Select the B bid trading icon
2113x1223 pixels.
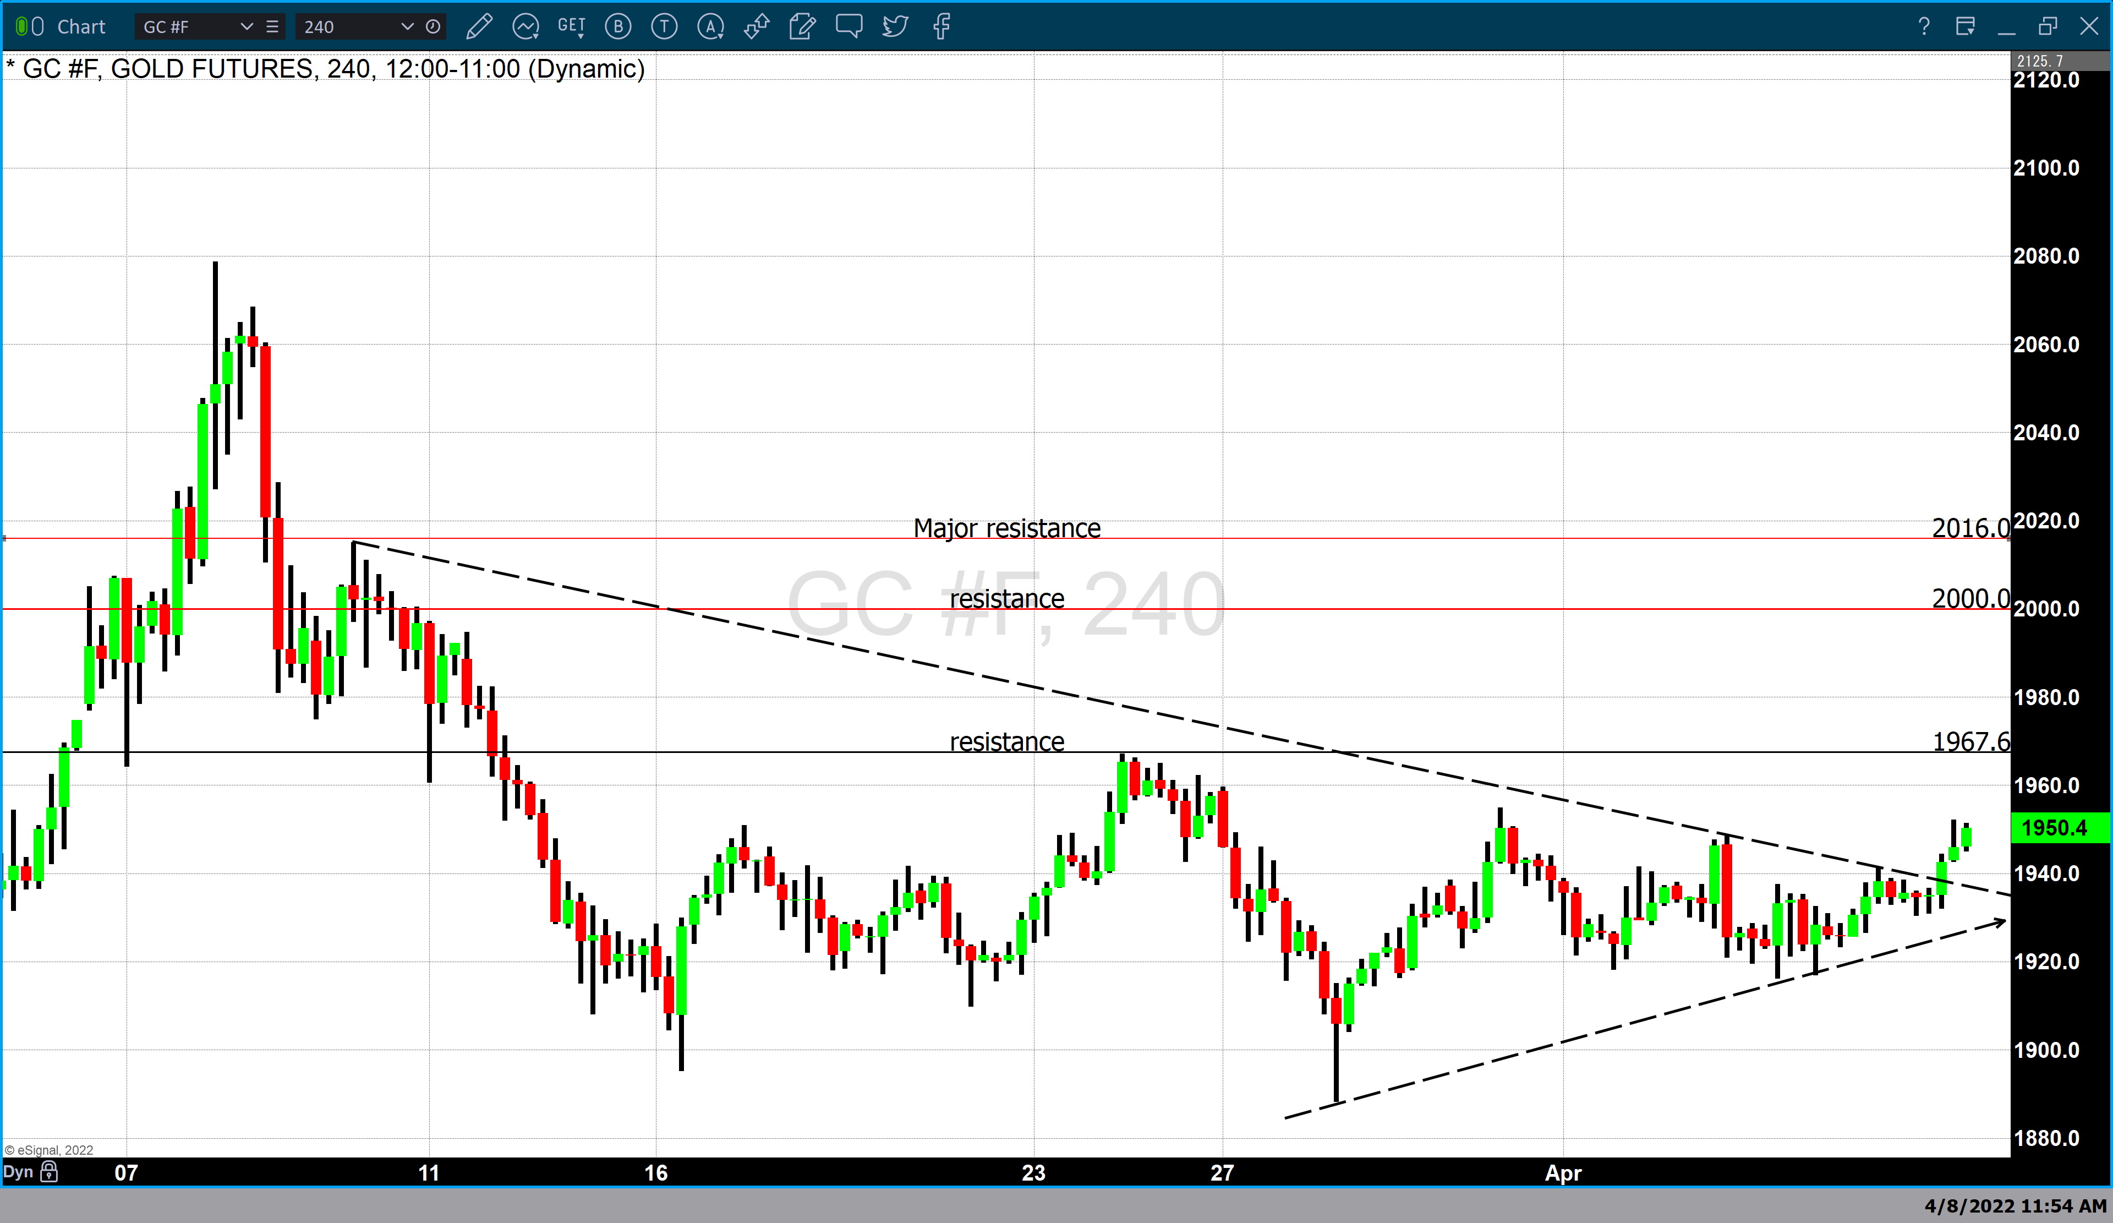[618, 27]
